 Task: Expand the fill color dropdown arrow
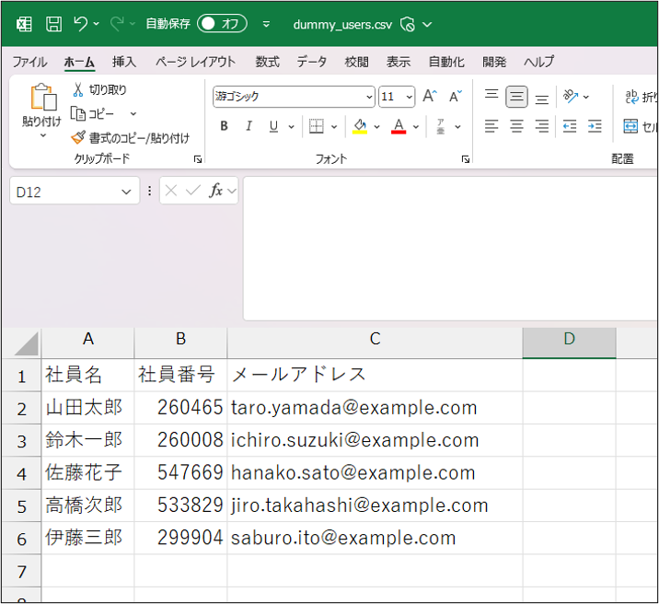[x=377, y=126]
